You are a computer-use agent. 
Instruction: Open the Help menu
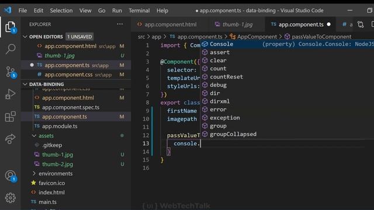pyautogui.click(x=162, y=10)
